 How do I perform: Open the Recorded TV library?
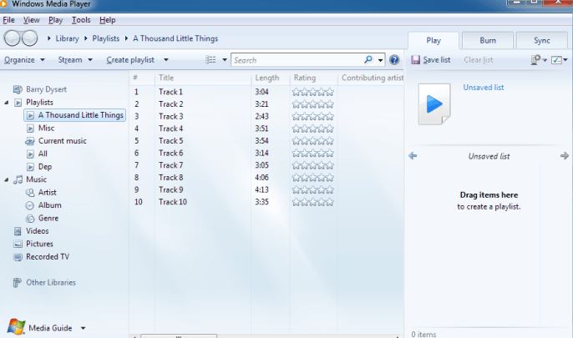tap(48, 257)
